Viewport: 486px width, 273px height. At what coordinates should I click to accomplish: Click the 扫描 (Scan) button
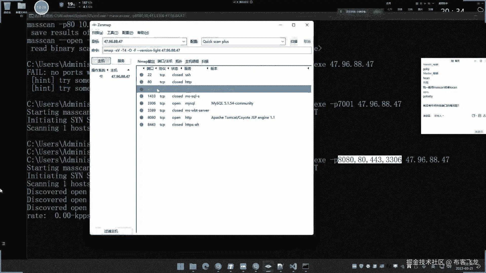coord(294,41)
